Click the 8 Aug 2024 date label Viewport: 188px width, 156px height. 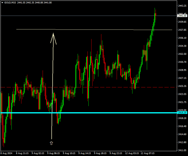click(x=7, y=153)
